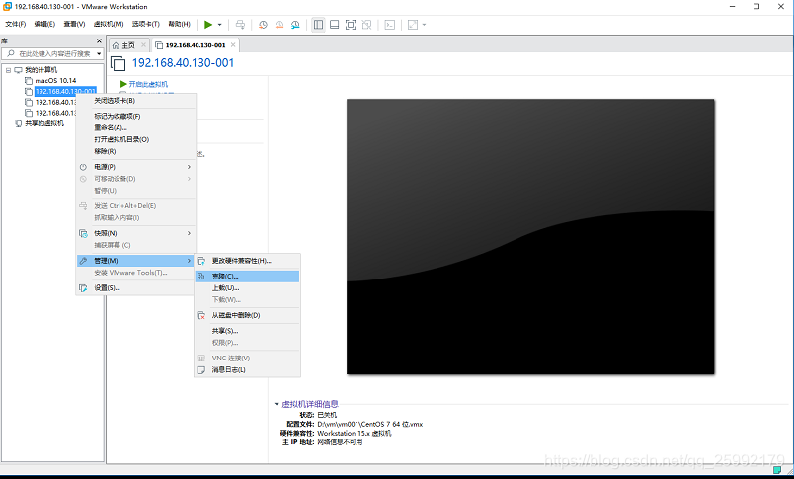Click the Send Ctrl+Alt+Del toolbar icon
This screenshot has height=479, width=794.
(x=241, y=25)
